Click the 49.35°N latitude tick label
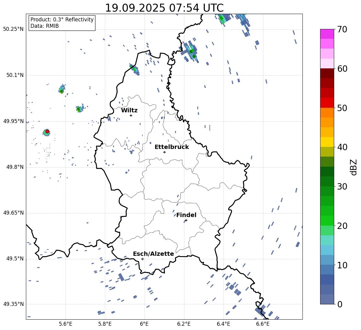 13,304
